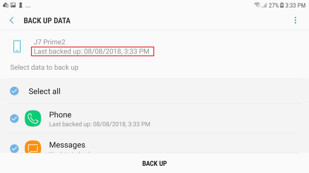Uncheck the Messages backup checkbox
The image size is (309, 173).
coord(14,149)
